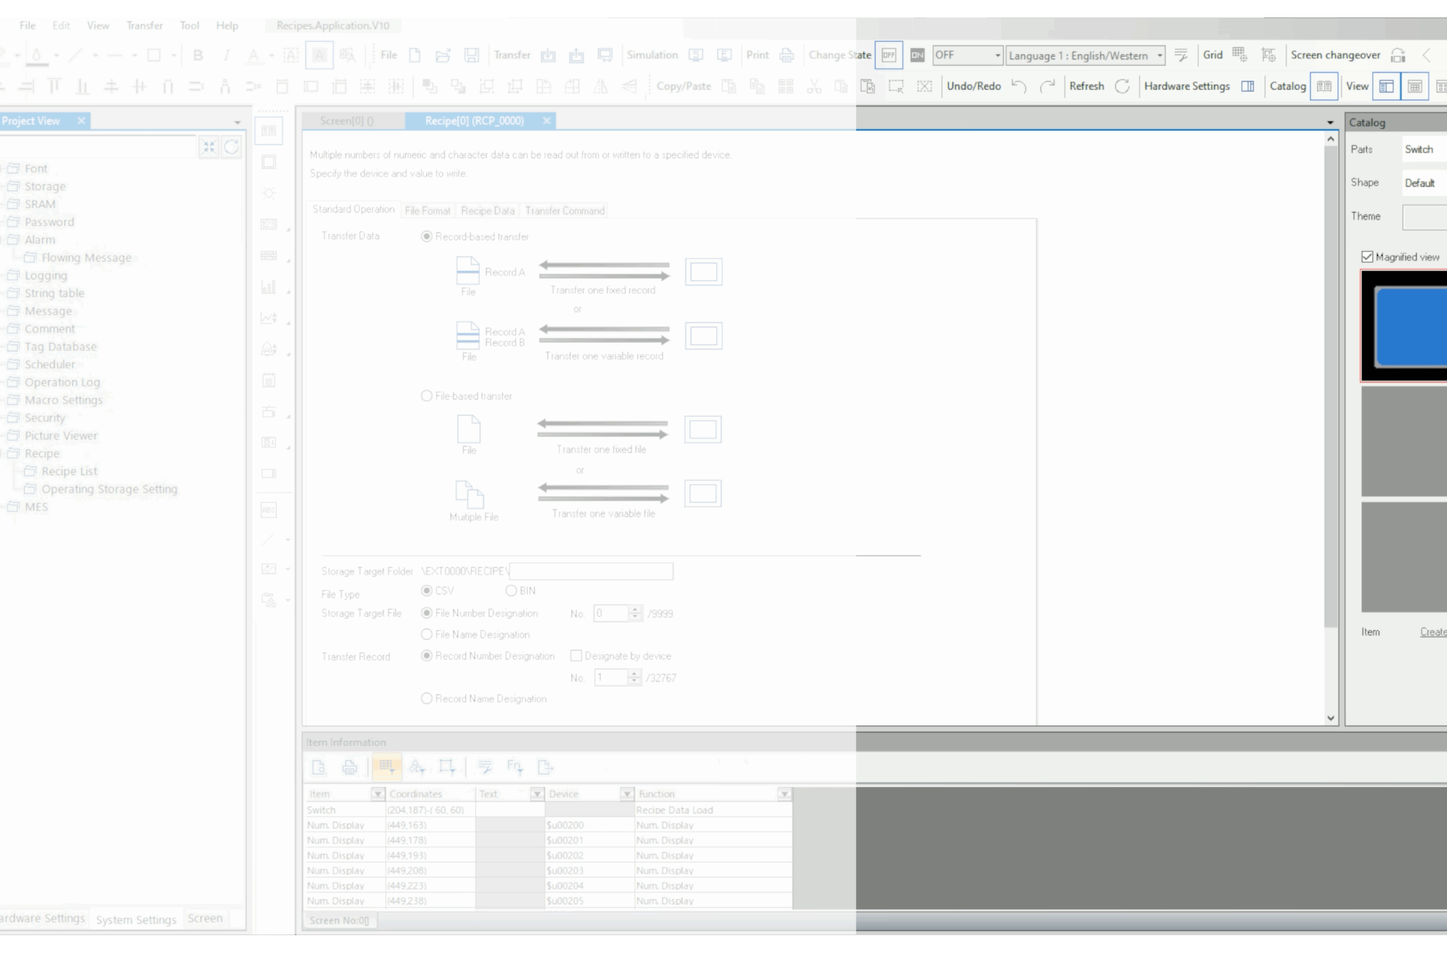
Task: Click the Change State OFF icon
Action: pyautogui.click(x=889, y=55)
